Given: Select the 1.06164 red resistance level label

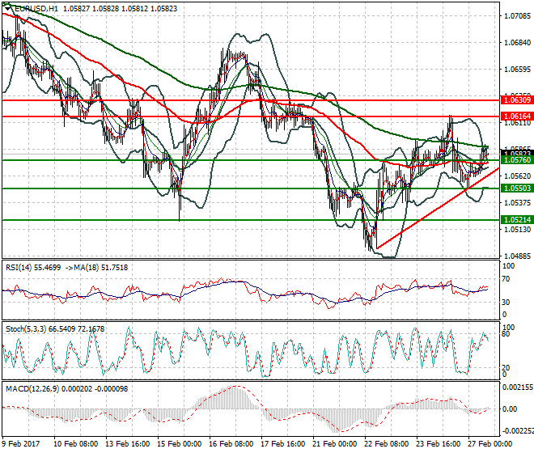Looking at the screenshot, I should [517, 116].
